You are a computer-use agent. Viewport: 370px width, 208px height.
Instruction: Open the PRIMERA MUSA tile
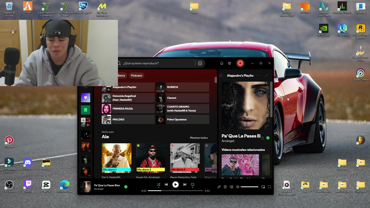click(128, 109)
